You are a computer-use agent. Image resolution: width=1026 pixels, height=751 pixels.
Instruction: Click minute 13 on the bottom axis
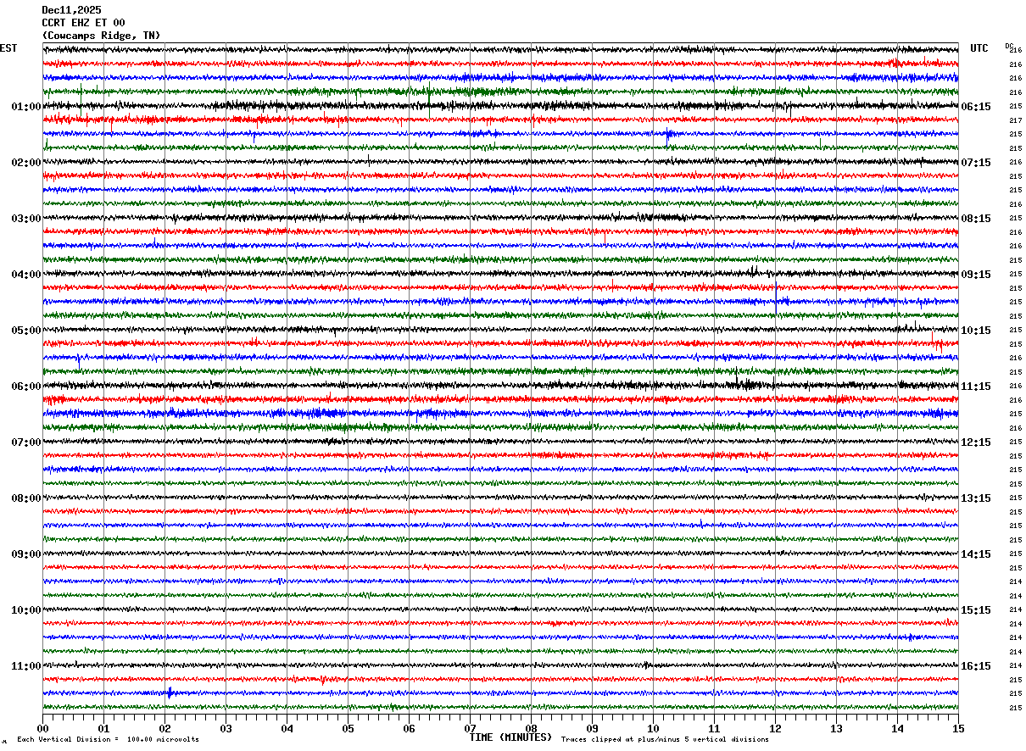(x=836, y=728)
